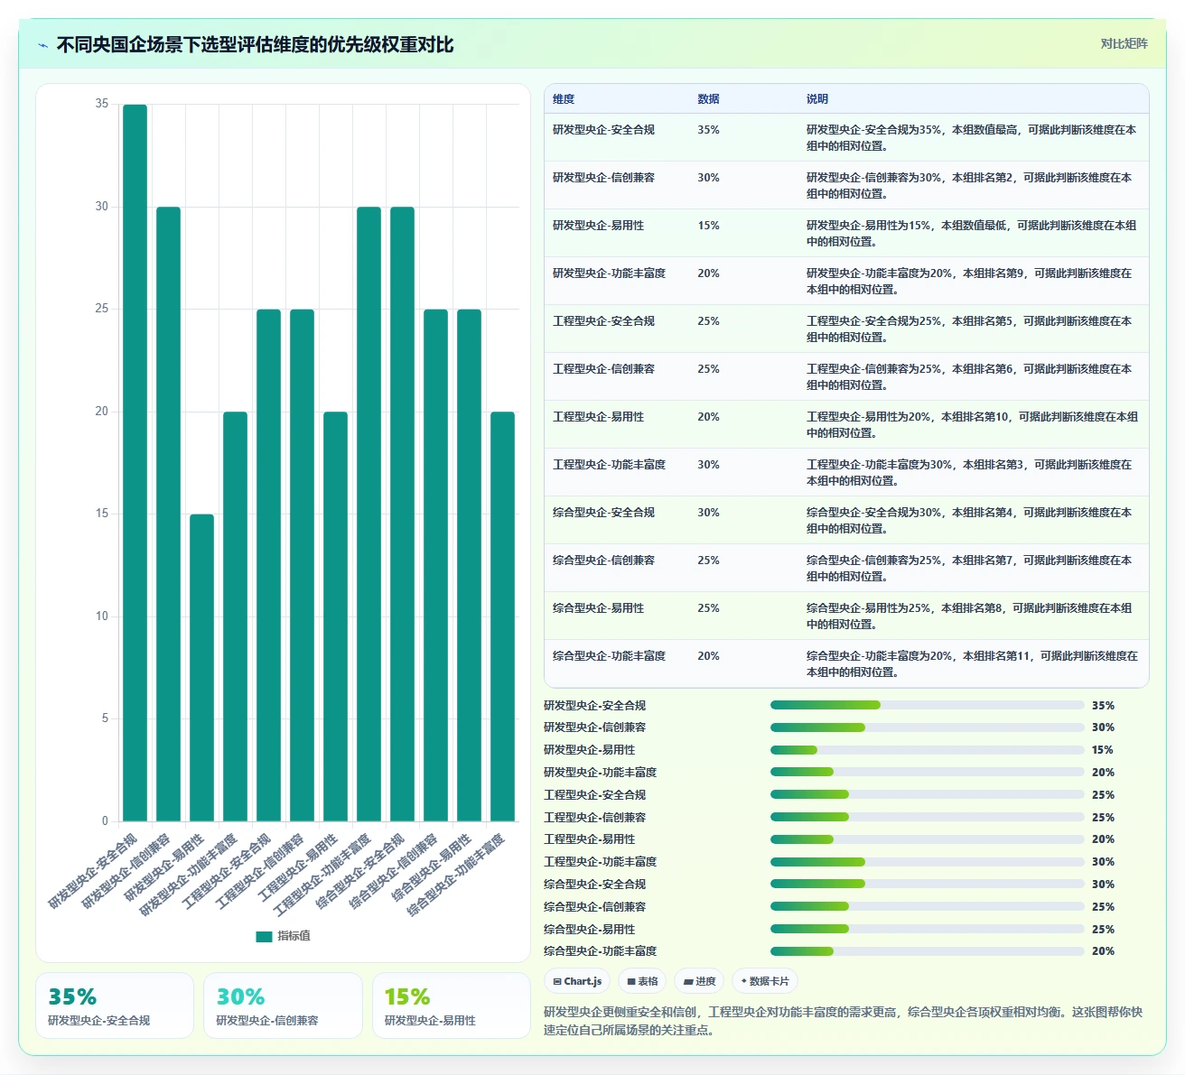Select the 表格 chip
Screen dimensions: 1185x1075
642,981
